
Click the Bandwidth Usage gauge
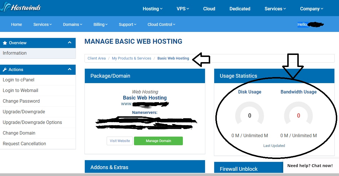pos(298,113)
